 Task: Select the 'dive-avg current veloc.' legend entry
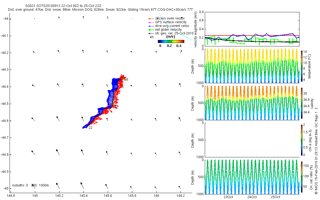tap(169, 26)
